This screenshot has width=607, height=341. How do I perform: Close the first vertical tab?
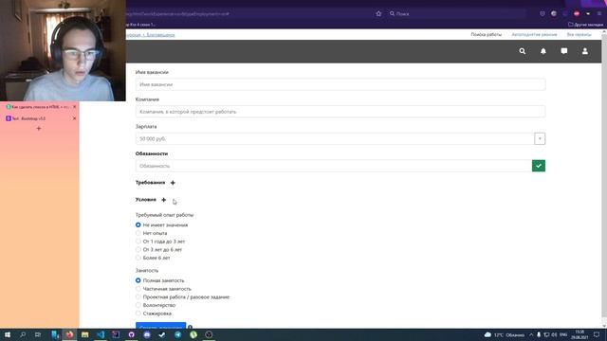coord(75,107)
